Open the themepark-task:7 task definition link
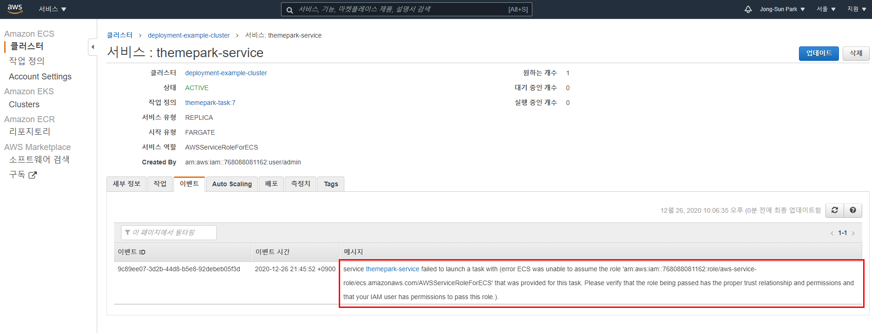Image resolution: width=872 pixels, height=333 pixels. 210,103
